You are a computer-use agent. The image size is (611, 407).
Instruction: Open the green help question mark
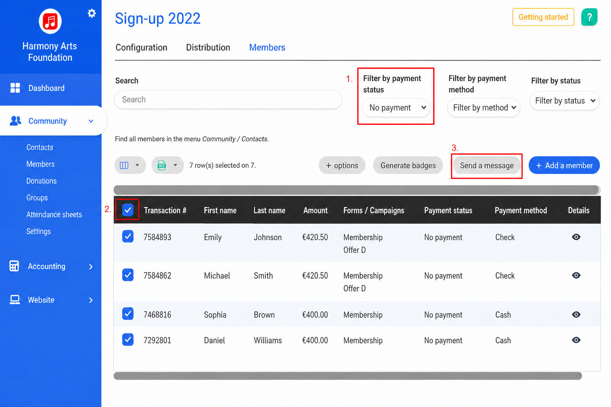[x=589, y=17]
